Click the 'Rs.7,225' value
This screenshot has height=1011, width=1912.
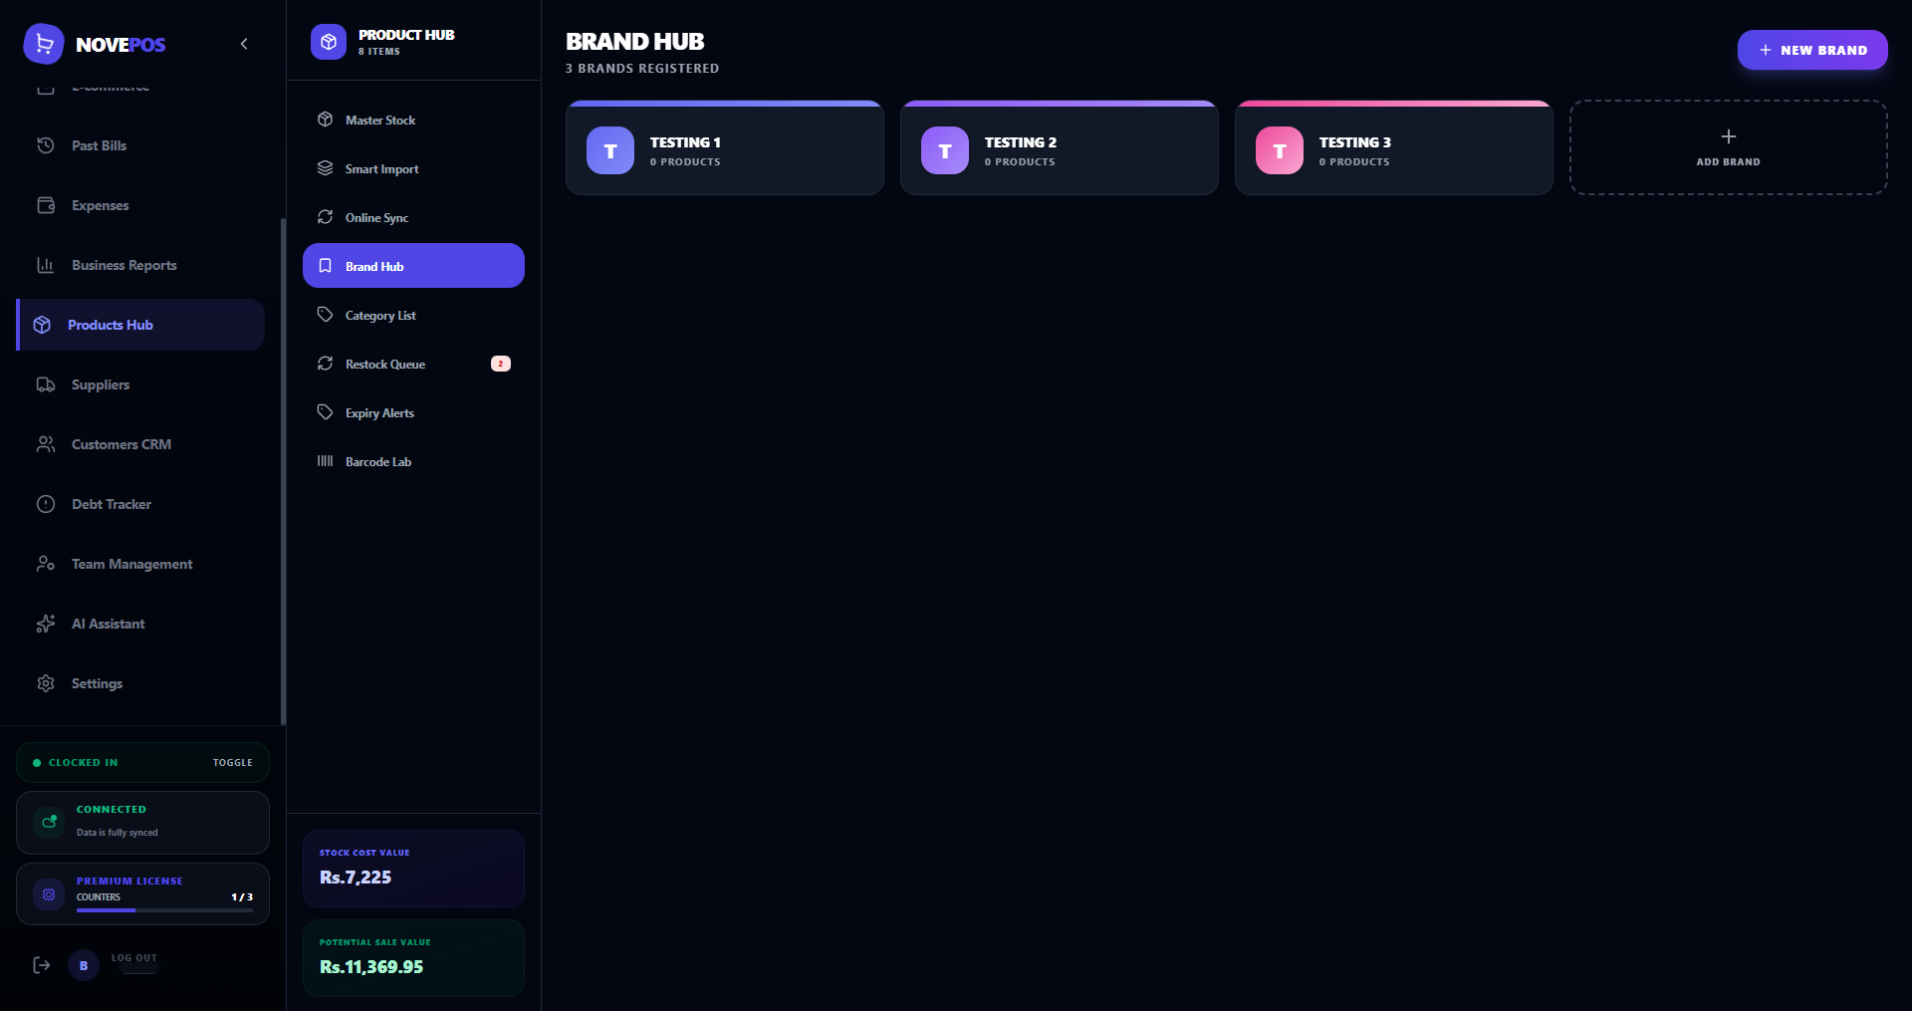click(356, 878)
